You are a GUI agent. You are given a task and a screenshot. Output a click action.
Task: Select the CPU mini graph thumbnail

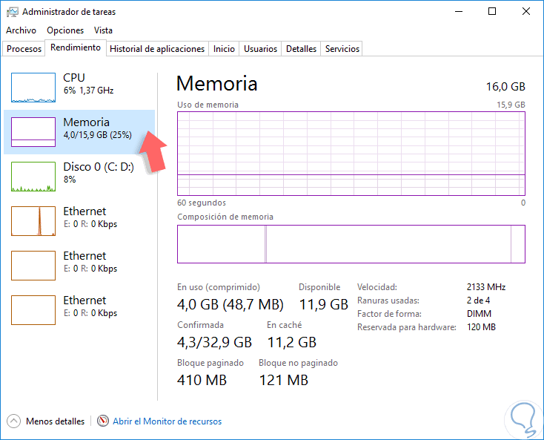[33, 88]
